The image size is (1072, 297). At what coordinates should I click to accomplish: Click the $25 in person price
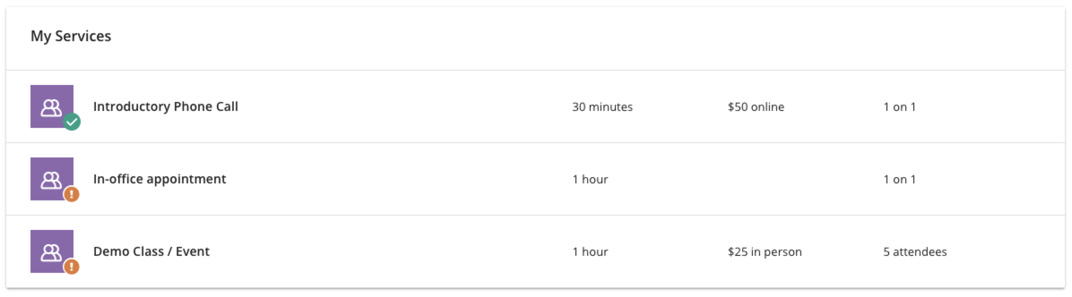pyautogui.click(x=765, y=252)
